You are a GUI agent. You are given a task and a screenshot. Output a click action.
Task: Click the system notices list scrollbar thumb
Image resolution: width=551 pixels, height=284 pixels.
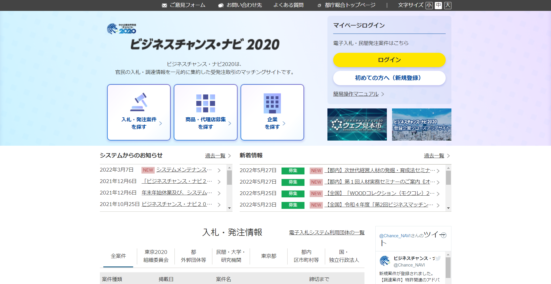[229, 178]
